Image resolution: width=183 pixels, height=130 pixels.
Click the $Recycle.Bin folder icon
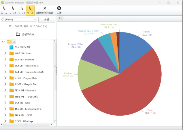pyautogui.click(x=12, y=84)
